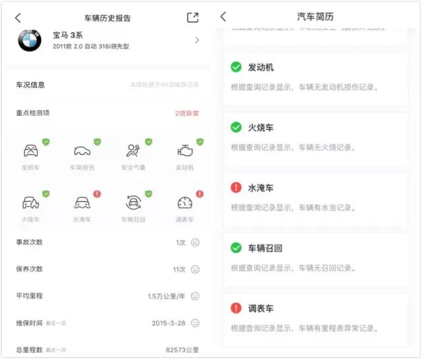Click the 重点检测项 label
Image resolution: width=422 pixels, height=359 pixels.
pyautogui.click(x=33, y=113)
